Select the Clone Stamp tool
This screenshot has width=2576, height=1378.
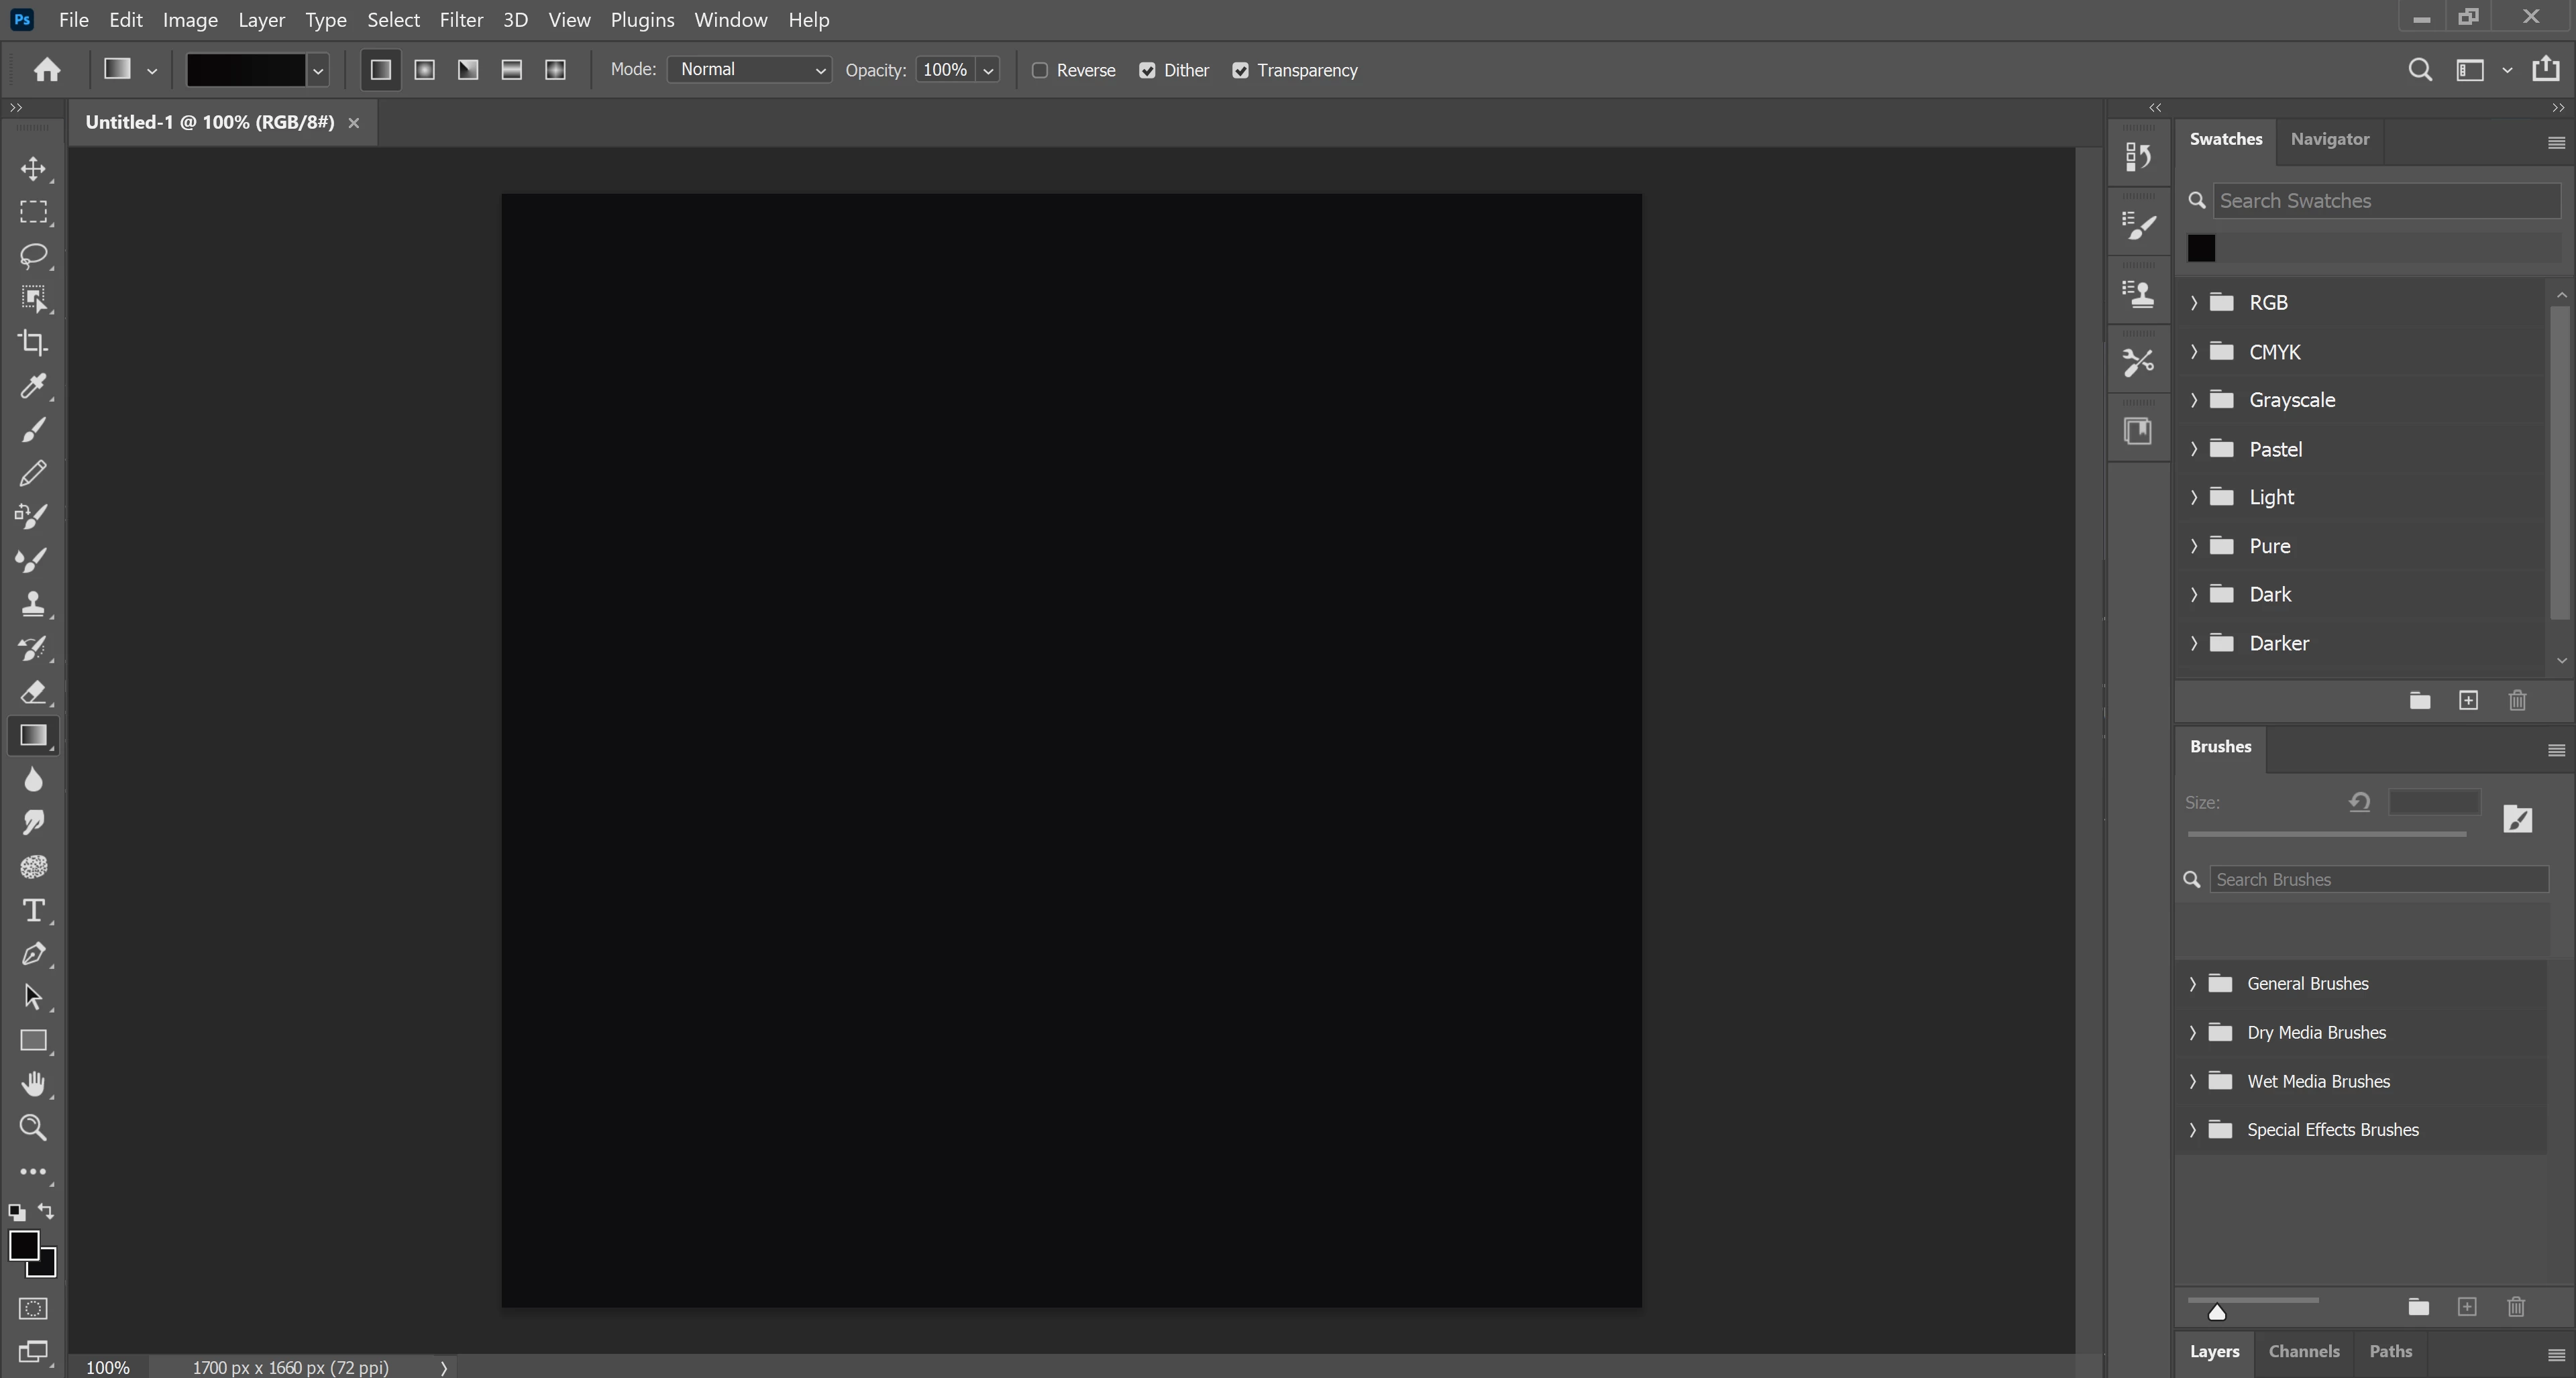(33, 604)
